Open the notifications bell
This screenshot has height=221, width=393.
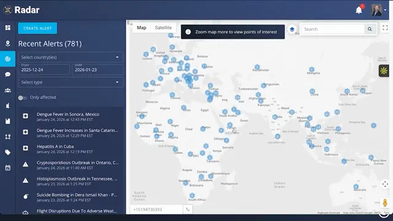[x=359, y=10]
